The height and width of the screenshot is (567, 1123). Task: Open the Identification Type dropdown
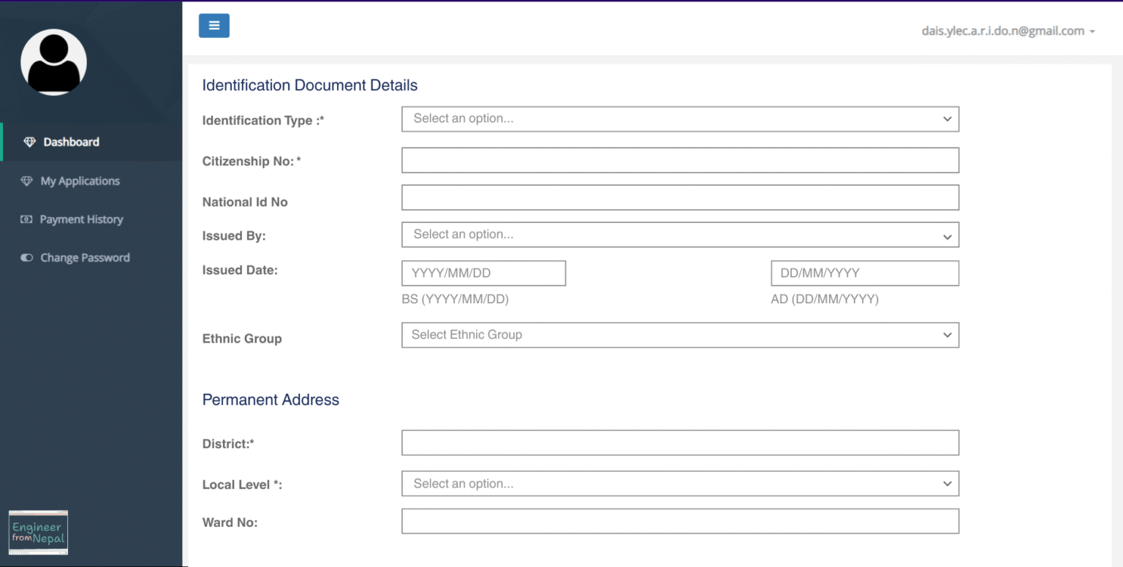coord(679,119)
